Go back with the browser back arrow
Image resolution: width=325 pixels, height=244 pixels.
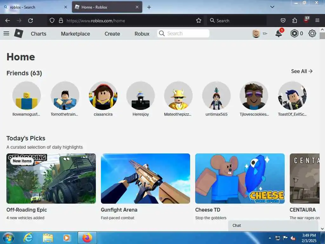(x=8, y=21)
